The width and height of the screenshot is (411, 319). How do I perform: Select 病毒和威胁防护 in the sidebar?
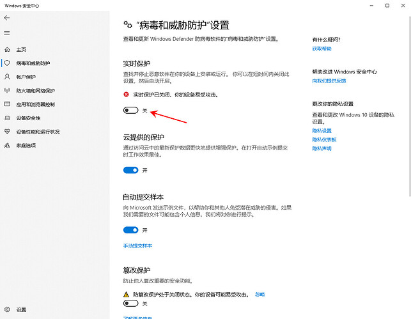pyautogui.click(x=33, y=63)
